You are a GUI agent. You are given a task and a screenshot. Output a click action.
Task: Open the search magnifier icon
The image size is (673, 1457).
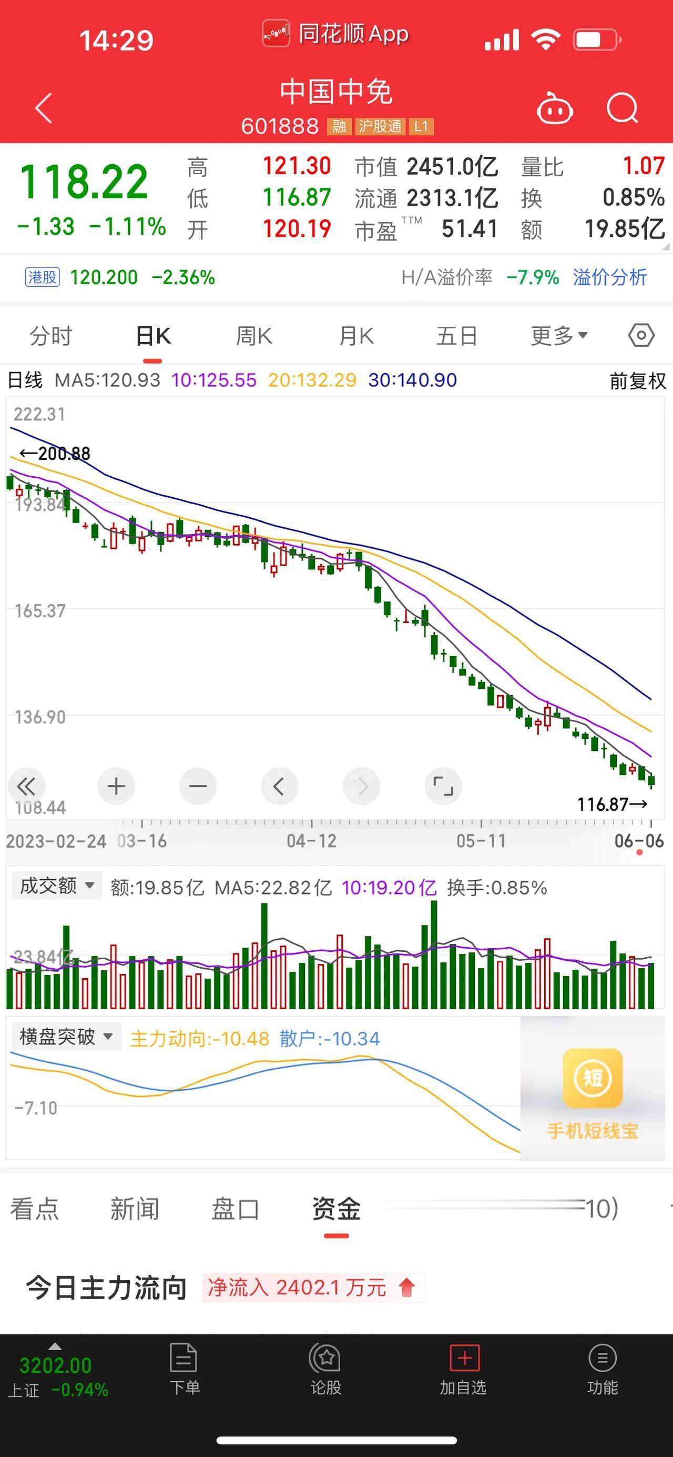click(x=622, y=107)
